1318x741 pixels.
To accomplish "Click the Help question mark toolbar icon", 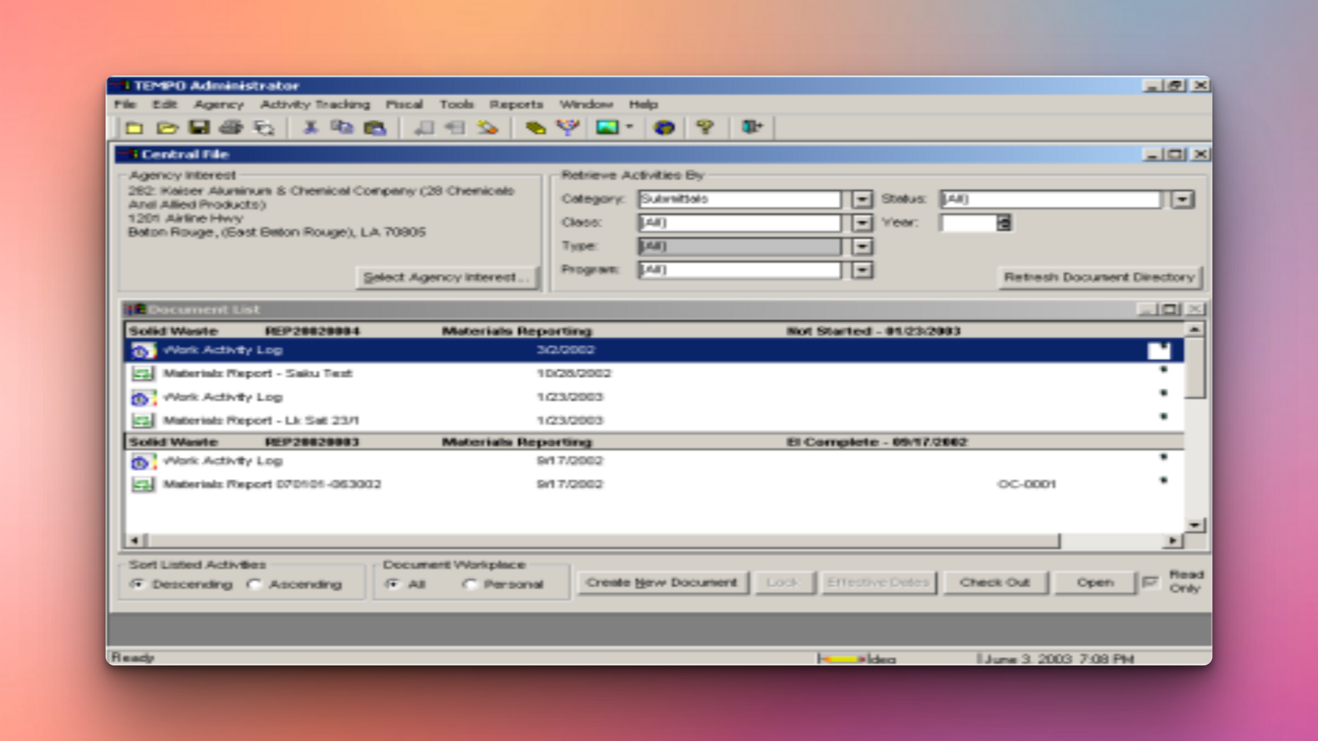I will (x=705, y=127).
